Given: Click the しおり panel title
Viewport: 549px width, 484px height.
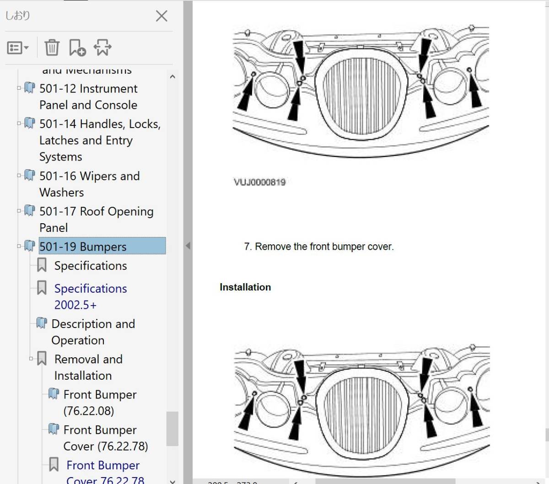Looking at the screenshot, I should pyautogui.click(x=17, y=16).
